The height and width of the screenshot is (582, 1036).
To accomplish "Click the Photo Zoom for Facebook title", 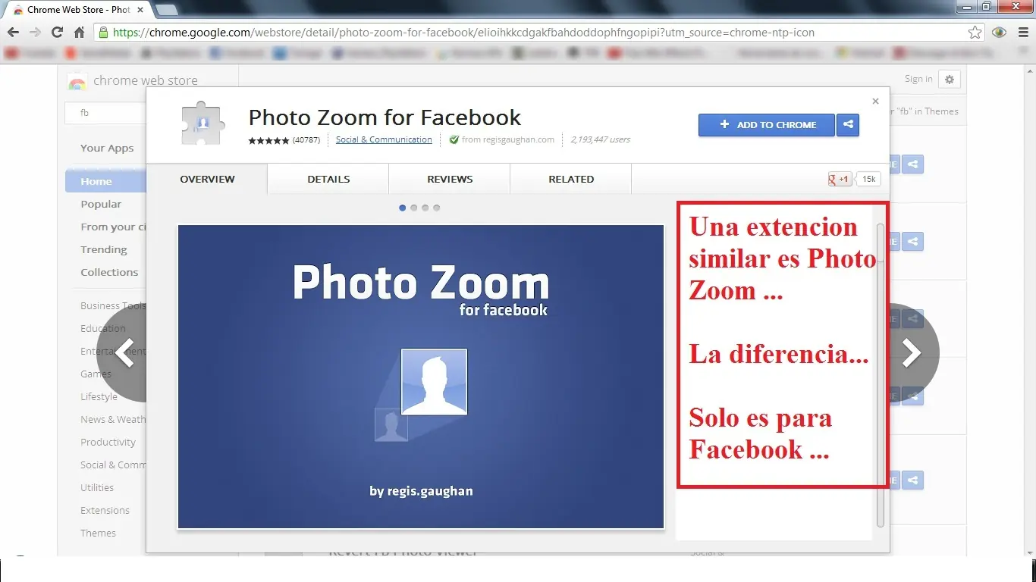I will coord(385,117).
